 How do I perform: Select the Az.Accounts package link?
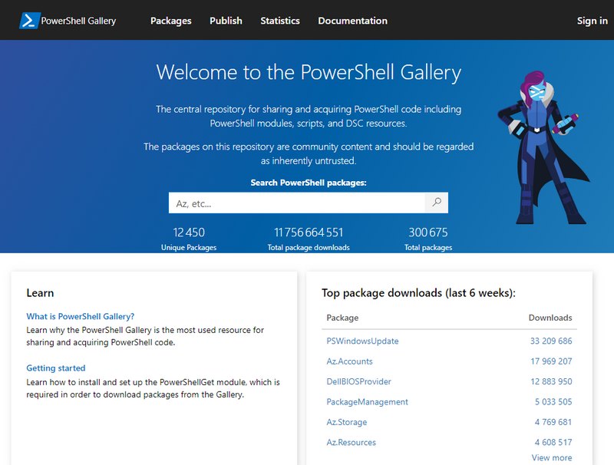(x=349, y=361)
